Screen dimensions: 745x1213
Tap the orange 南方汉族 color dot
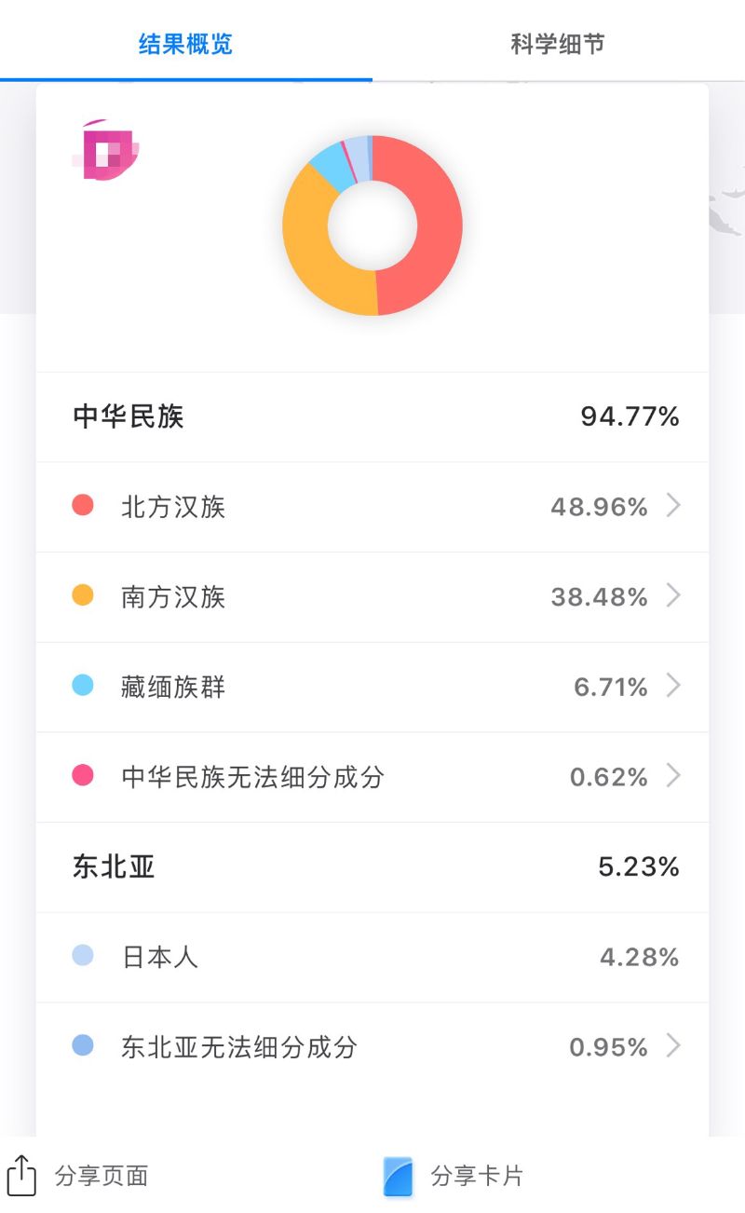tap(83, 596)
